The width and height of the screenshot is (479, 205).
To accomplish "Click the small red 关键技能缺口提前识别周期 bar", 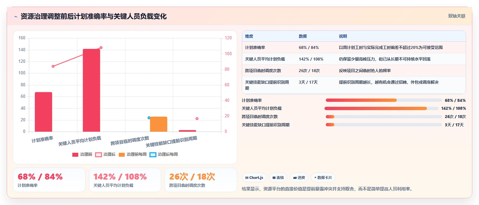I will point(187,131).
